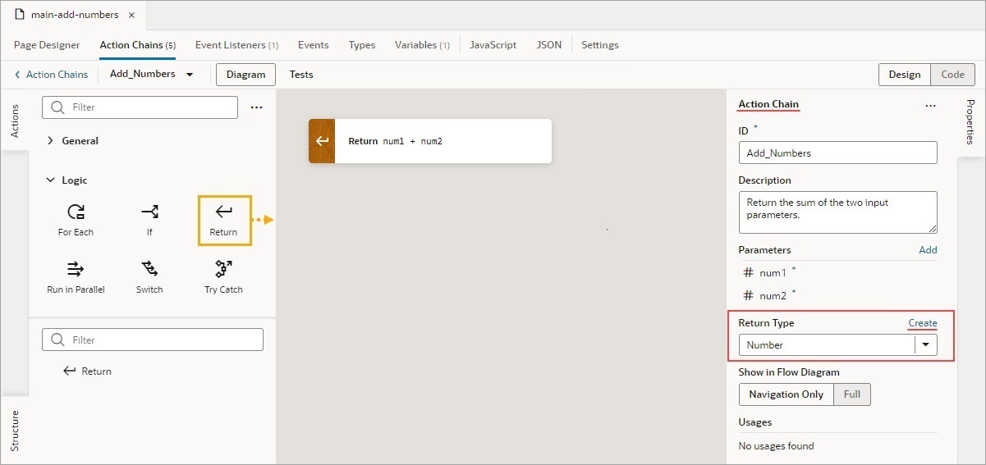Click the Structure Filter search field
This screenshot has height=465, width=986.
(153, 340)
